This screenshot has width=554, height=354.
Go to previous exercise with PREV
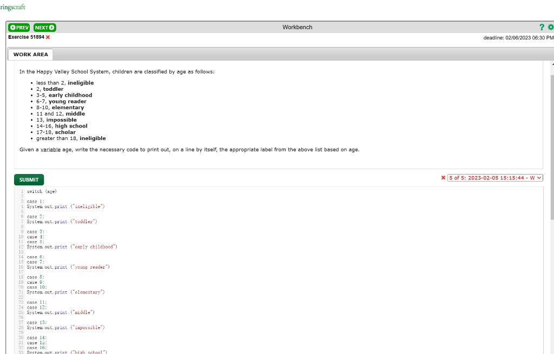coord(19,28)
